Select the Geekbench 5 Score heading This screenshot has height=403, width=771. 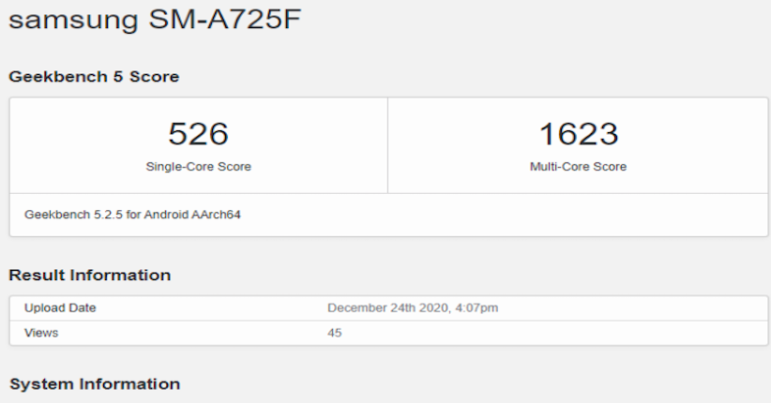pos(94,77)
